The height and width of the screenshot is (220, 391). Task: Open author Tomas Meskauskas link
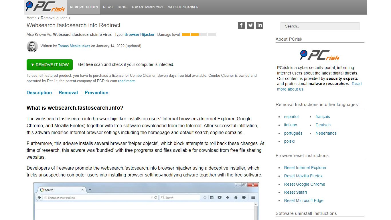[74, 46]
